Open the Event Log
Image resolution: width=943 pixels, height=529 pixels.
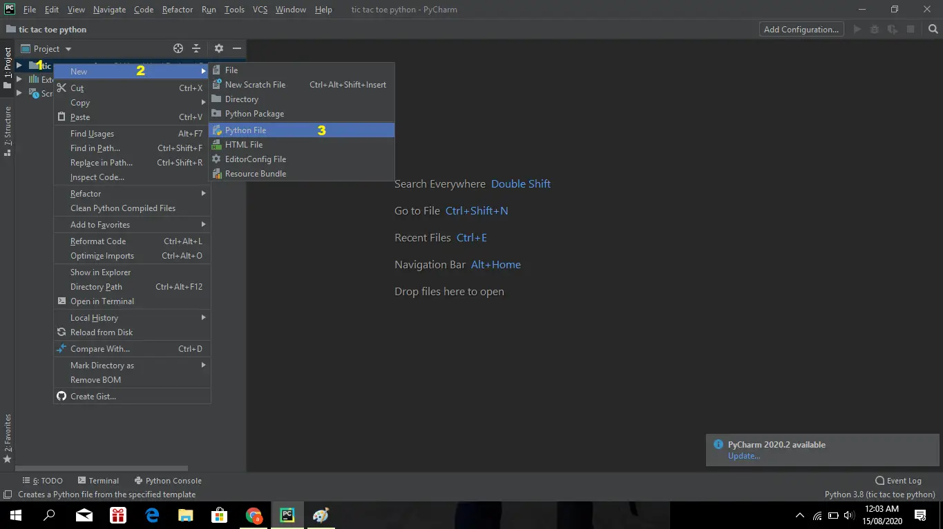(898, 481)
